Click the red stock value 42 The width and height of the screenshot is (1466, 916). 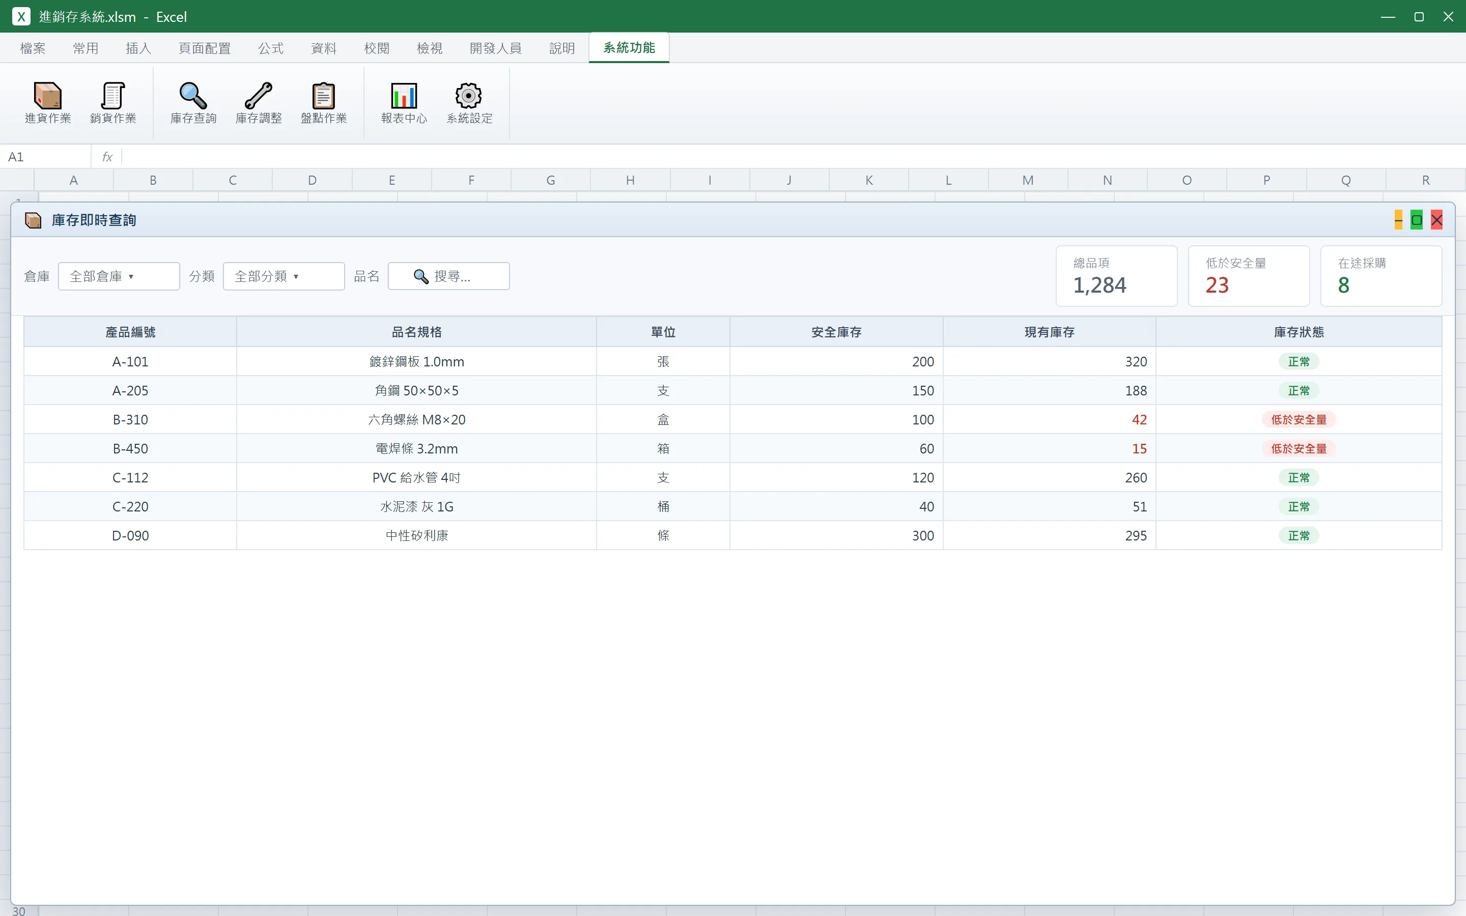(x=1140, y=420)
